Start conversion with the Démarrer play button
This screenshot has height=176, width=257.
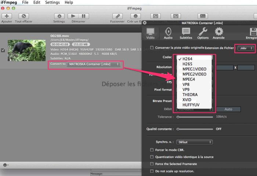tap(73, 16)
